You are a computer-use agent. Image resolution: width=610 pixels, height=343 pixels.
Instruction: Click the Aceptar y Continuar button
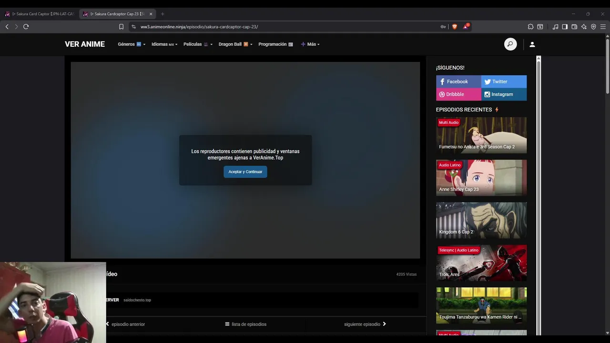[245, 171]
